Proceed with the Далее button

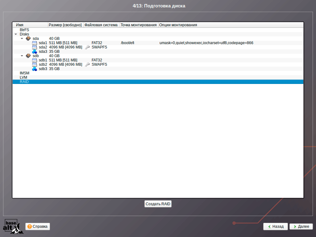coord(301,227)
